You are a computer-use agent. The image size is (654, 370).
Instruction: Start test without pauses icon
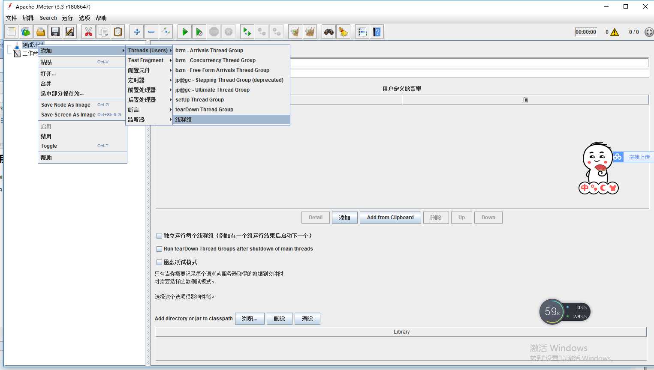pyautogui.click(x=199, y=32)
